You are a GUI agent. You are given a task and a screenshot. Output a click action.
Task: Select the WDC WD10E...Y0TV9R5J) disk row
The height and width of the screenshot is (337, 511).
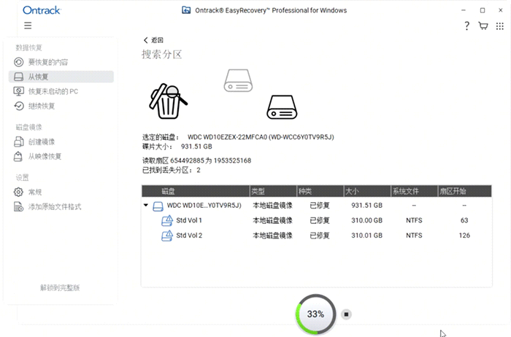(x=316, y=206)
